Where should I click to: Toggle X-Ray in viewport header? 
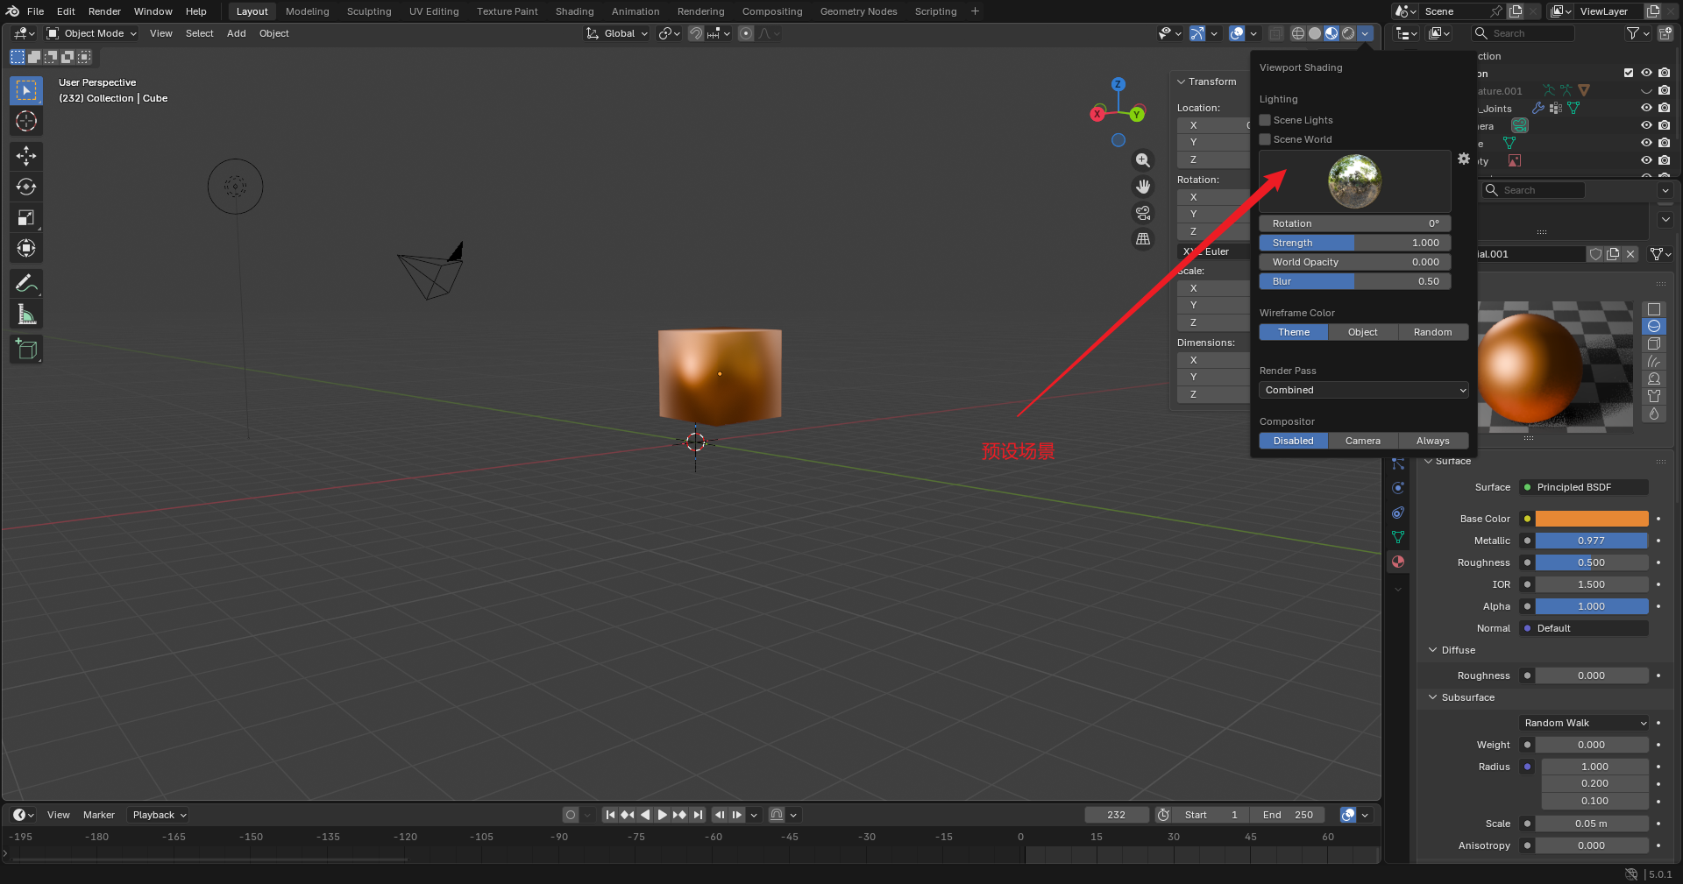pos(1276,33)
